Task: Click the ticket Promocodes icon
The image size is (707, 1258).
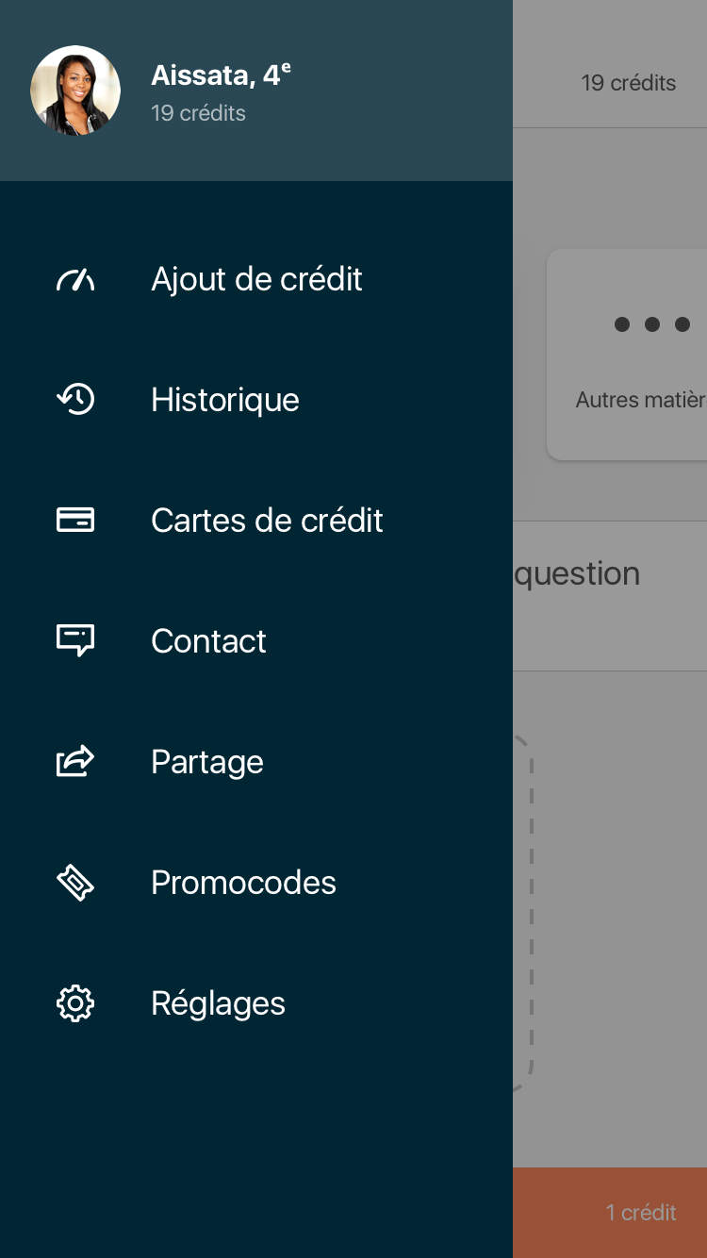Action: [x=75, y=883]
